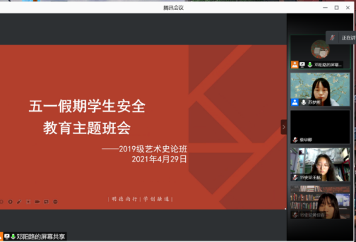Click the camera icon on the slide toolbar
Image resolution: width=356 pixels, height=242 pixels.
tap(37, 202)
